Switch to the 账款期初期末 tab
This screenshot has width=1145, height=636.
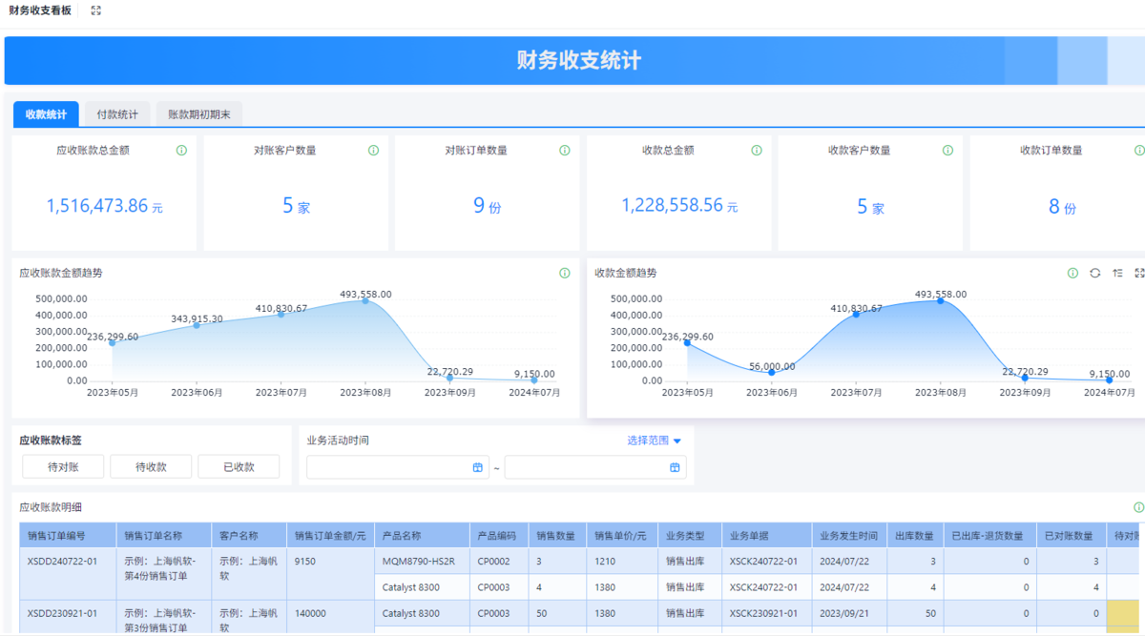point(198,114)
